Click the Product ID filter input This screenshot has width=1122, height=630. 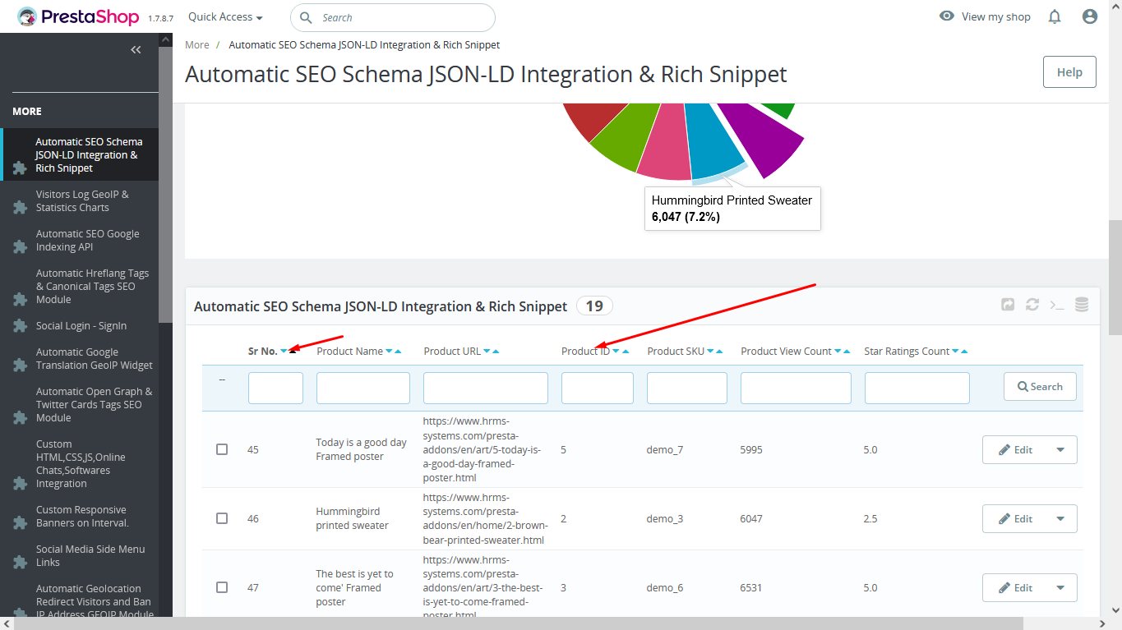[598, 388]
